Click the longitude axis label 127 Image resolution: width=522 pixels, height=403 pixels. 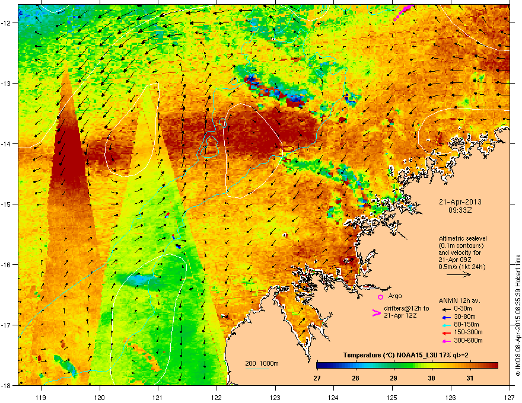click(510, 397)
